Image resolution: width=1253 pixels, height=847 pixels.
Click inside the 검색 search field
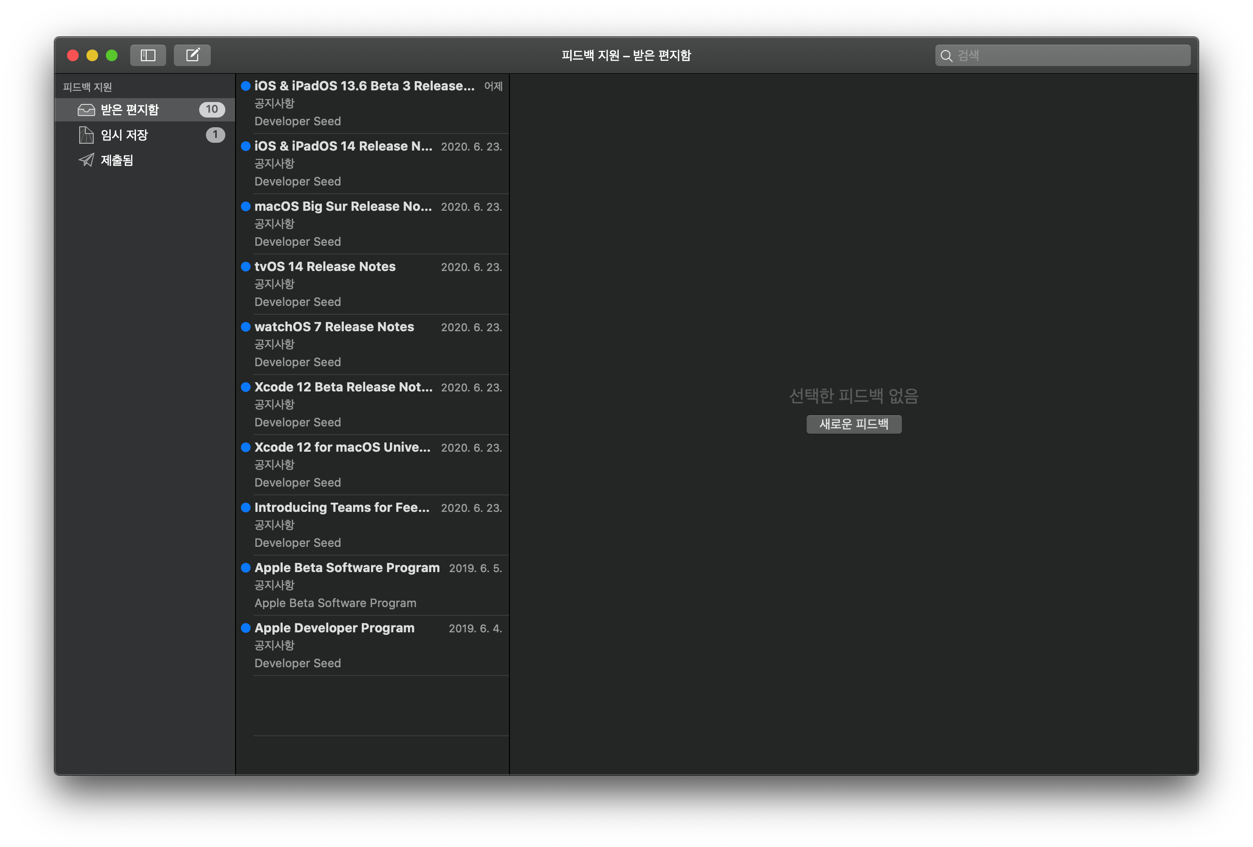[x=1073, y=56]
